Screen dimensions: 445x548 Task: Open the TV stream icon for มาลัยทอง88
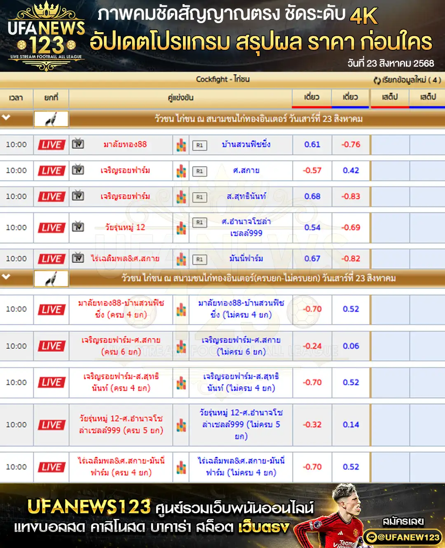[78, 144]
